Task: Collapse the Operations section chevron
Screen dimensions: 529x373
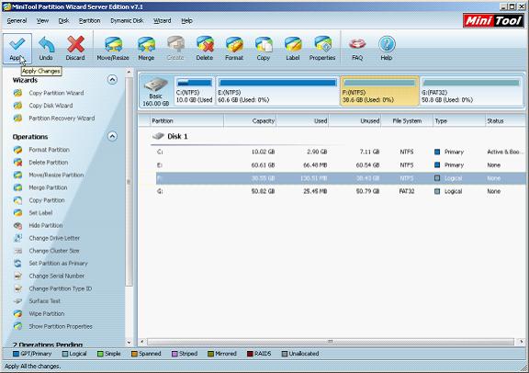Action: [112, 136]
